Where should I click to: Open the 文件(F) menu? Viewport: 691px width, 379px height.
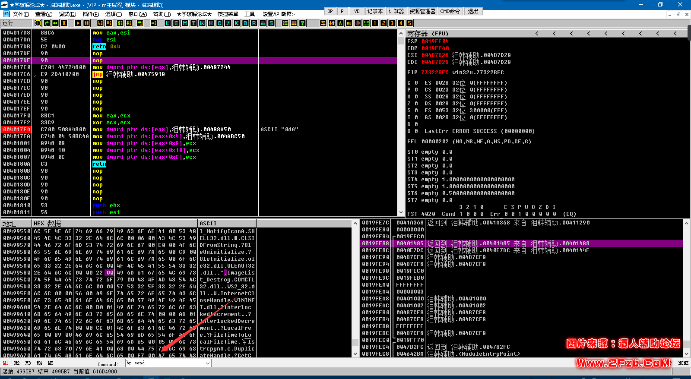click(21, 14)
